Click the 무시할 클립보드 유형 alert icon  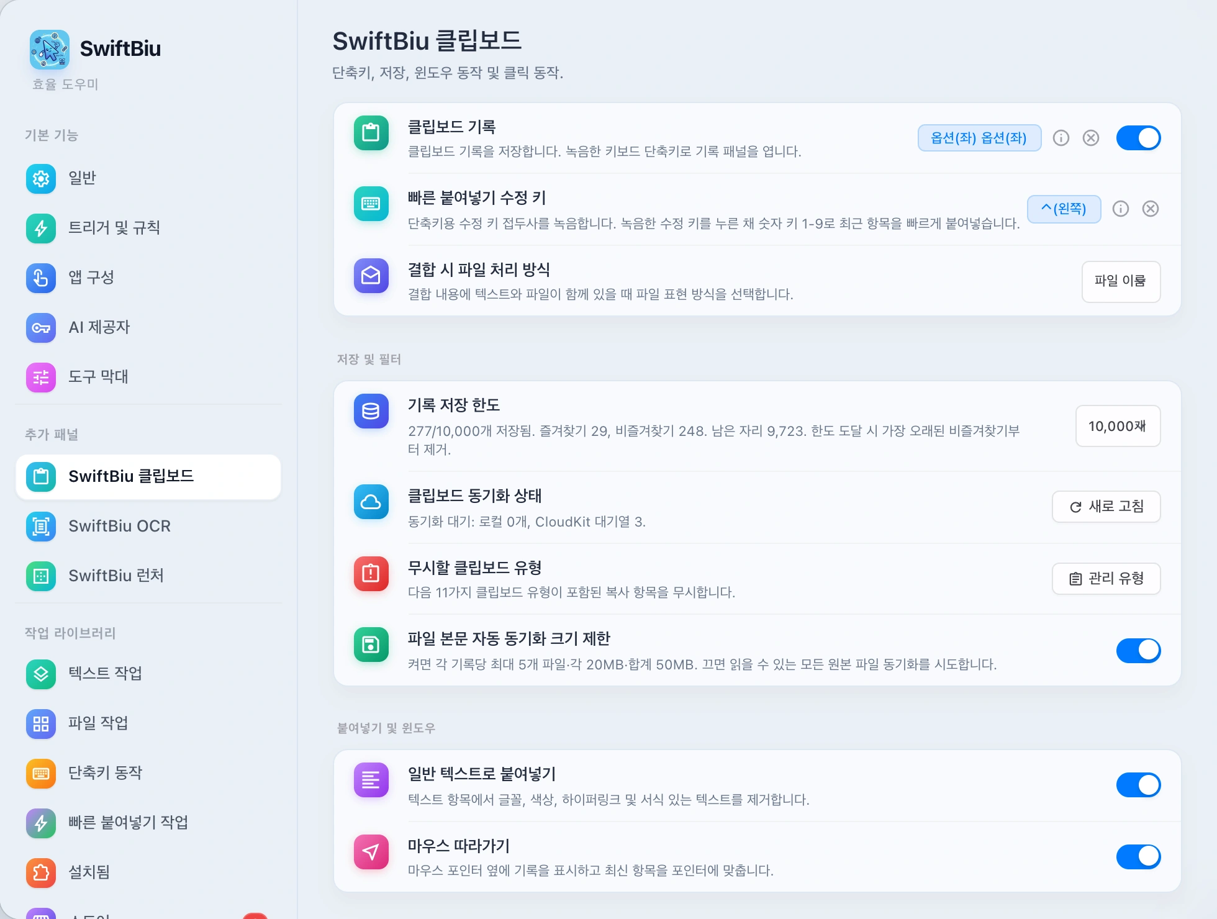coord(371,574)
